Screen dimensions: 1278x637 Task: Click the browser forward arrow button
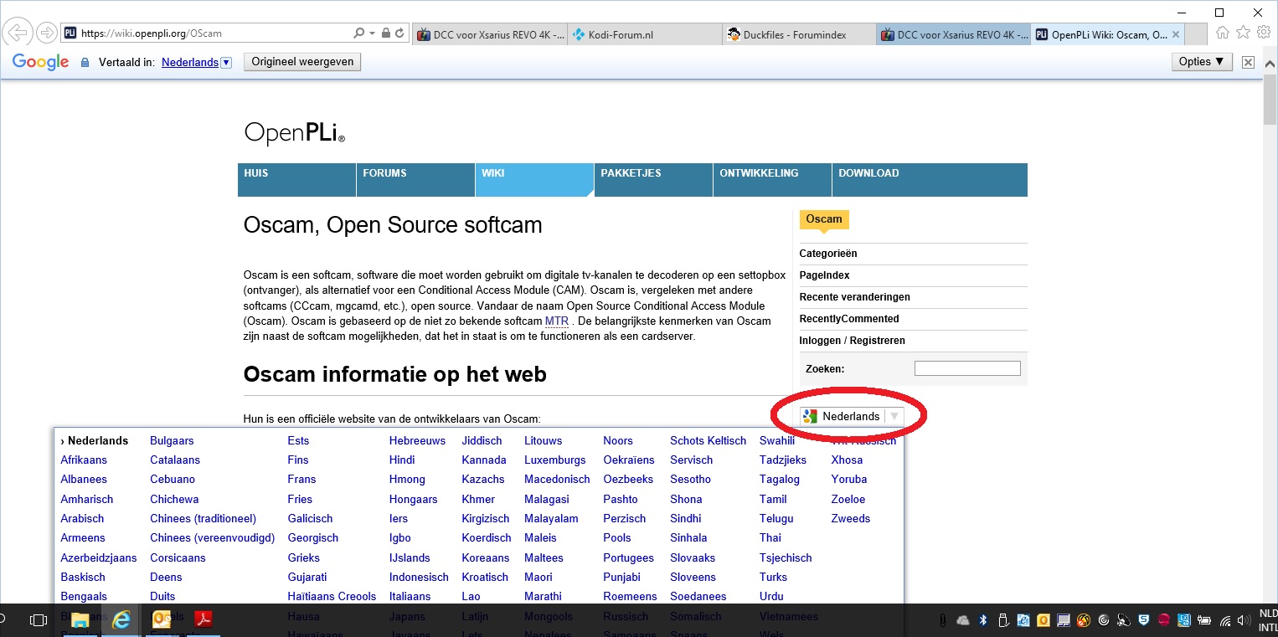tap(46, 33)
